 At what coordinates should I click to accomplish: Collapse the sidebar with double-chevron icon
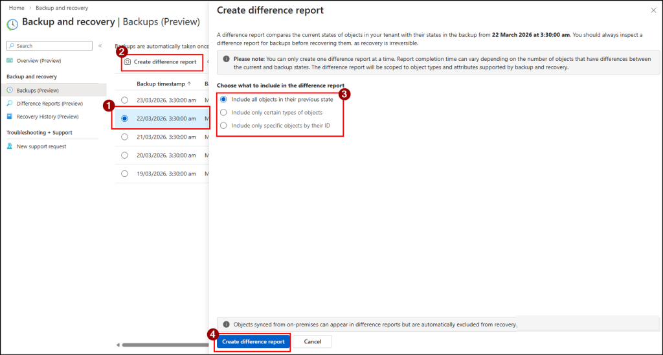(x=100, y=46)
